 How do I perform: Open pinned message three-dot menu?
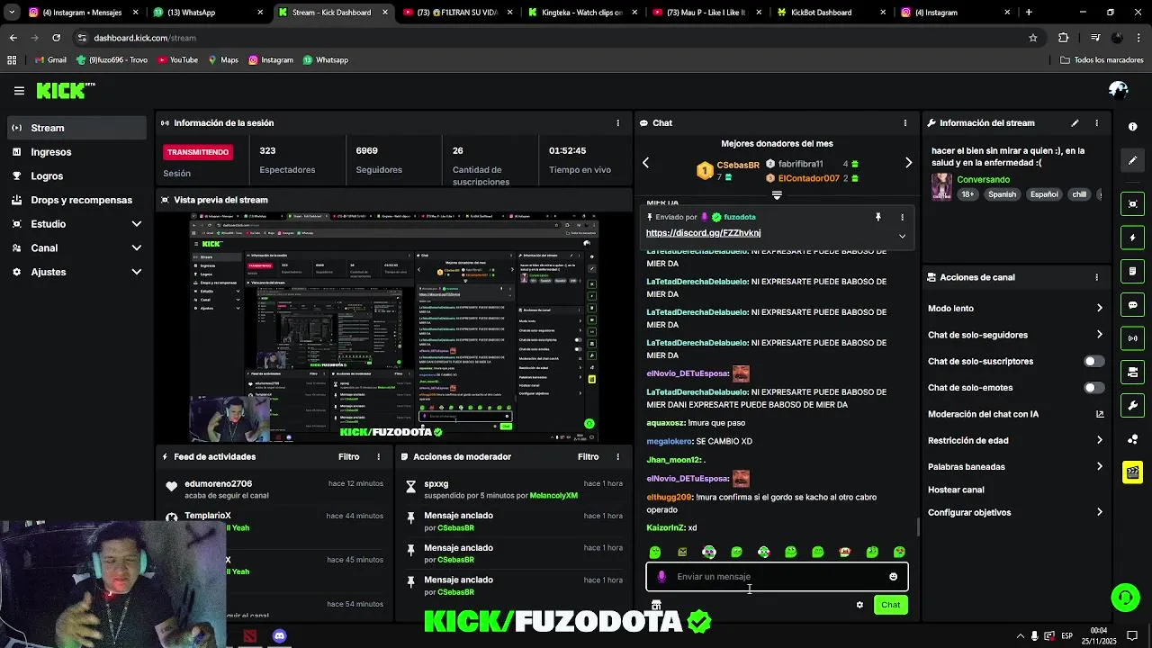[902, 217]
